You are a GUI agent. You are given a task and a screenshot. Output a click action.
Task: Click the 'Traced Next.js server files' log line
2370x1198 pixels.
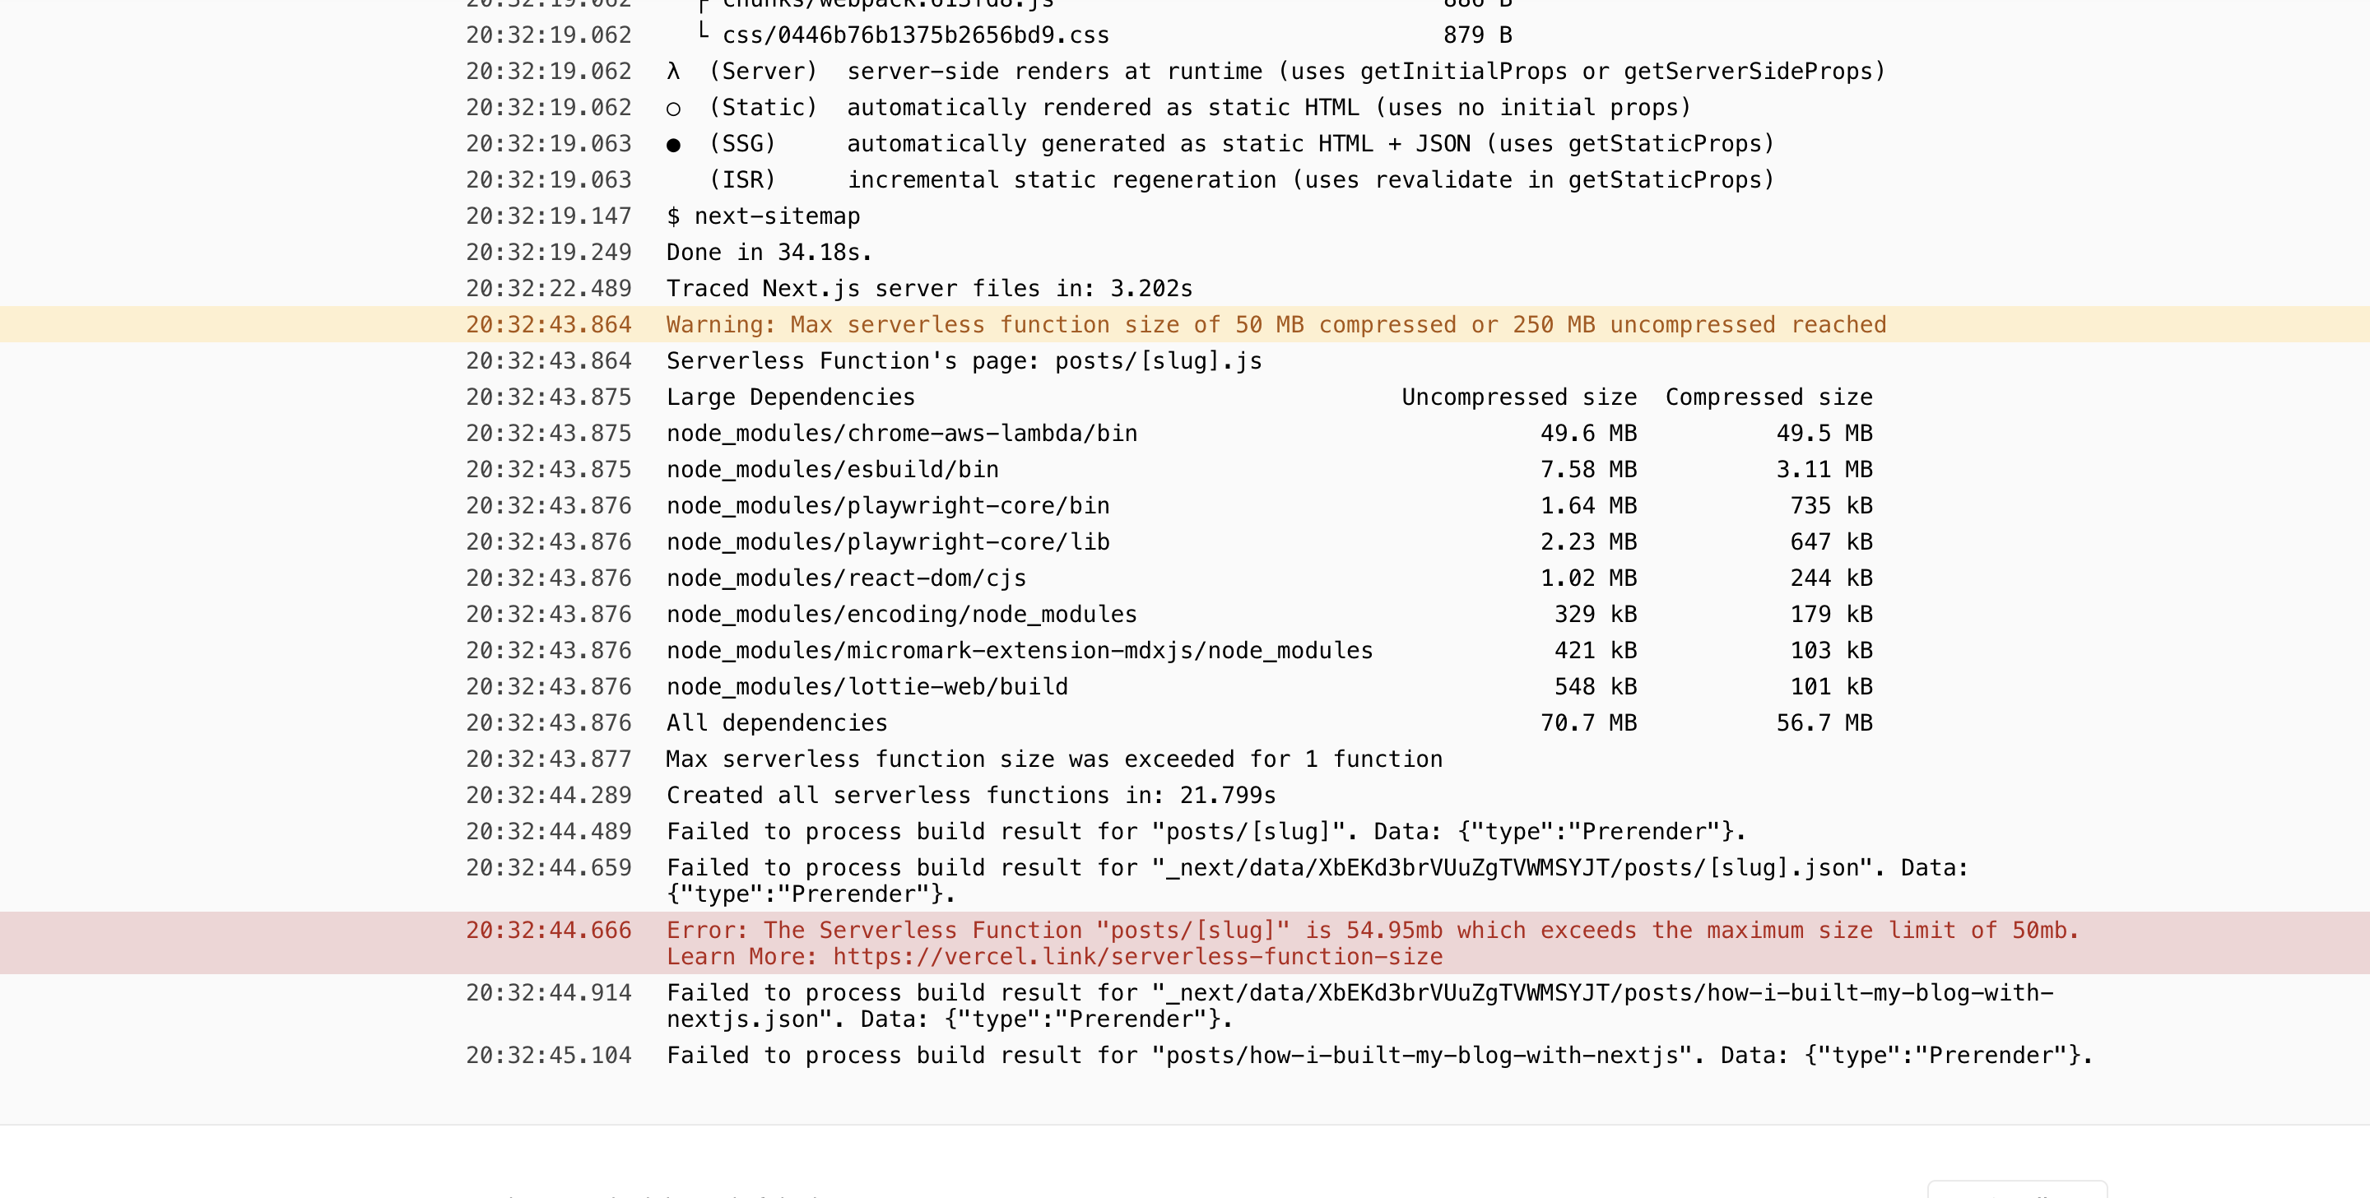tap(929, 289)
